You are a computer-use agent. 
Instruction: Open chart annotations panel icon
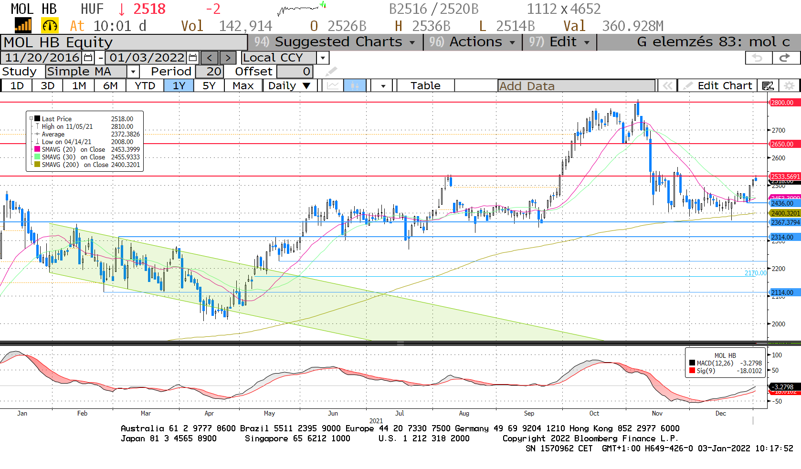coord(768,85)
